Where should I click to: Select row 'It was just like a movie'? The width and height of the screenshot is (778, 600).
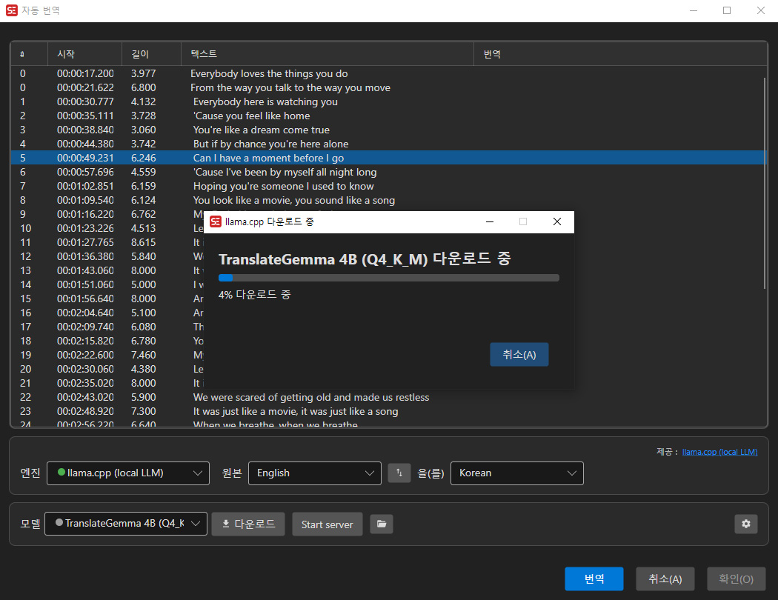click(x=388, y=412)
